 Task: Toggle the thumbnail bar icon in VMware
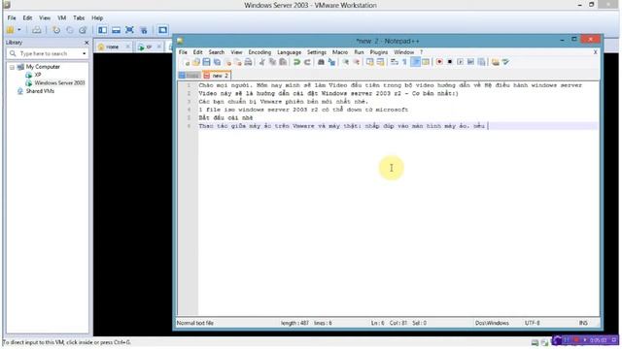(116, 30)
